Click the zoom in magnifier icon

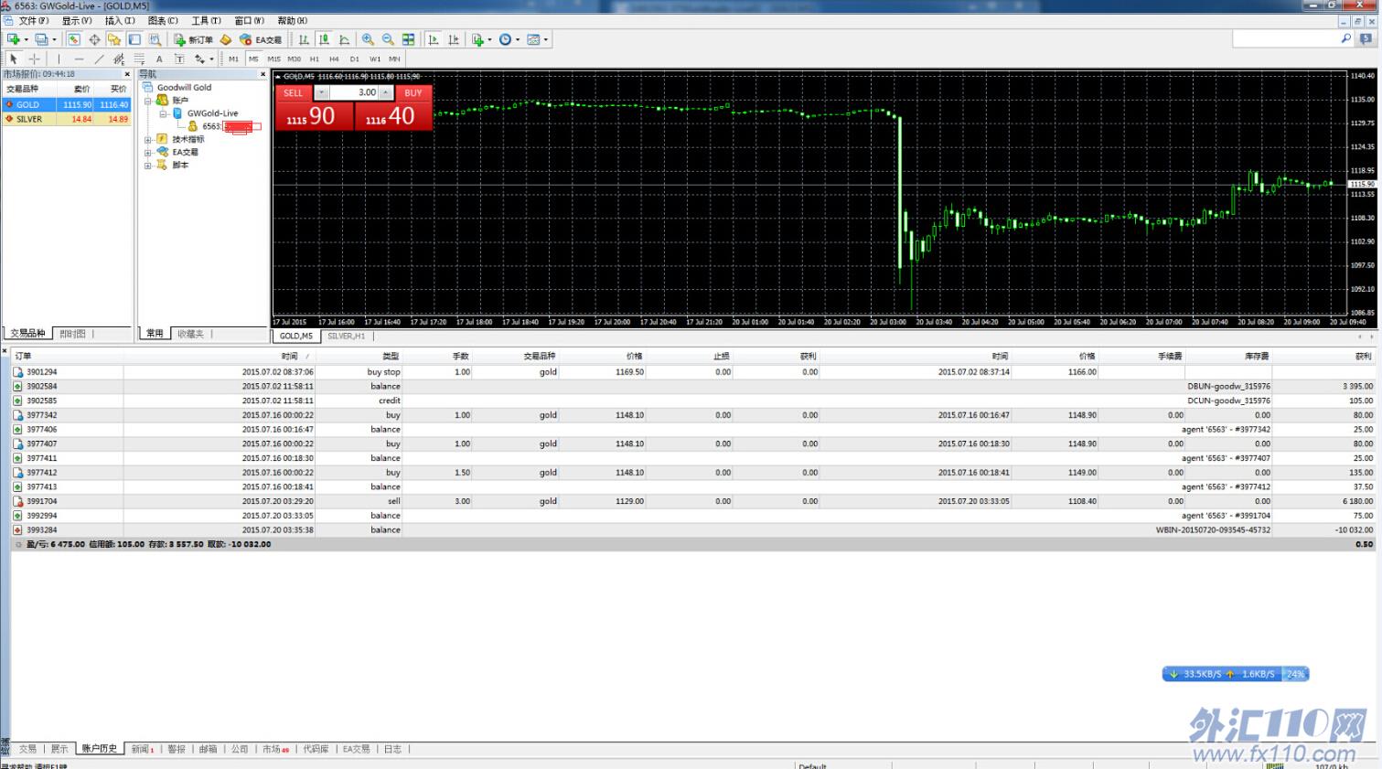pyautogui.click(x=368, y=39)
